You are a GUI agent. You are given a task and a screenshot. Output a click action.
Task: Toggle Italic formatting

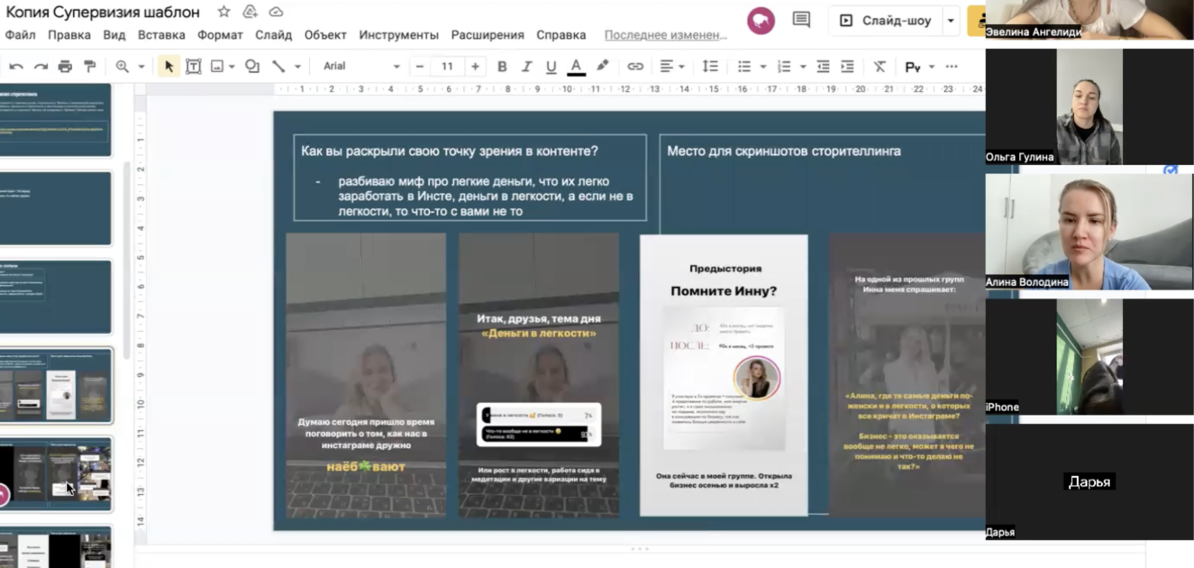526,67
